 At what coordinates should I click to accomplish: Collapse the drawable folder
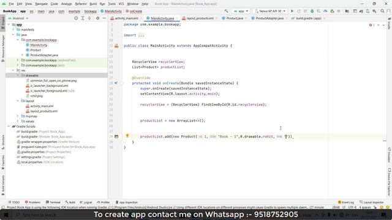pyautogui.click(x=18, y=75)
